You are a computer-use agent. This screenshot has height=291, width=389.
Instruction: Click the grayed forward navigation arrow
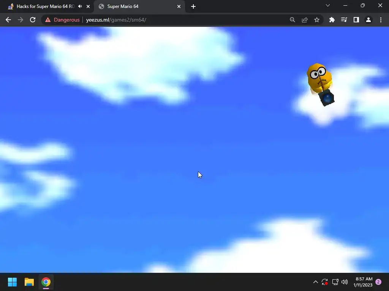pyautogui.click(x=21, y=20)
